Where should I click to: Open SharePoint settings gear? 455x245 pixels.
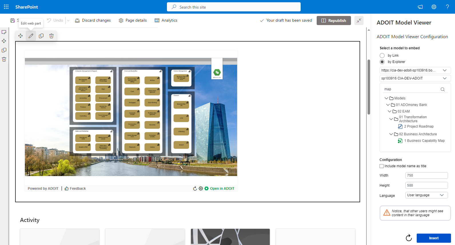(434, 7)
